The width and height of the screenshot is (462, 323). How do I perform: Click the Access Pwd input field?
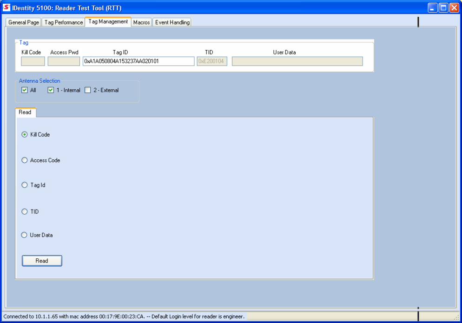click(x=64, y=61)
